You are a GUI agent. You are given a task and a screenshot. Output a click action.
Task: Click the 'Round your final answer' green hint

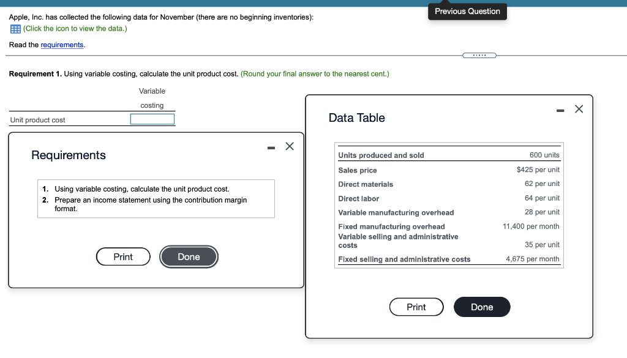pyautogui.click(x=315, y=74)
